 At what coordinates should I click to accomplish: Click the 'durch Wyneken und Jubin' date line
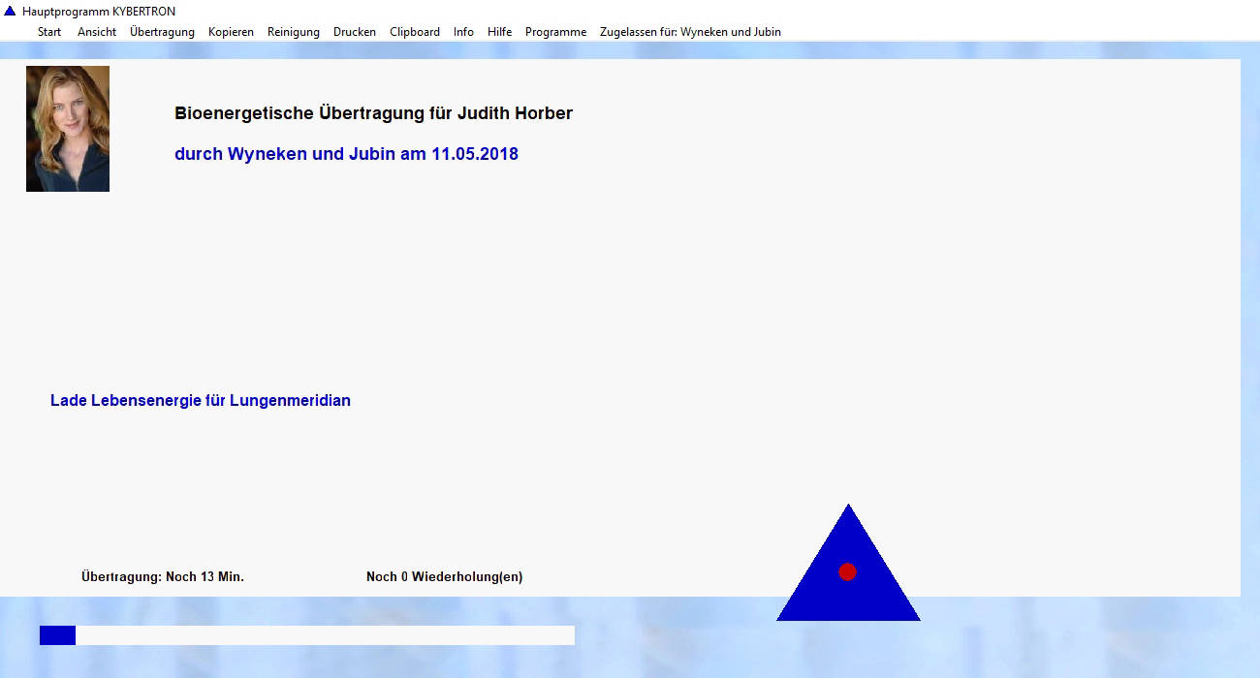click(x=346, y=154)
